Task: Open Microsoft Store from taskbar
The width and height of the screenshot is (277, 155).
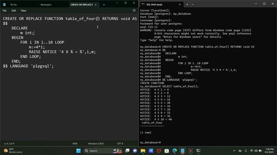Action: tap(167, 151)
